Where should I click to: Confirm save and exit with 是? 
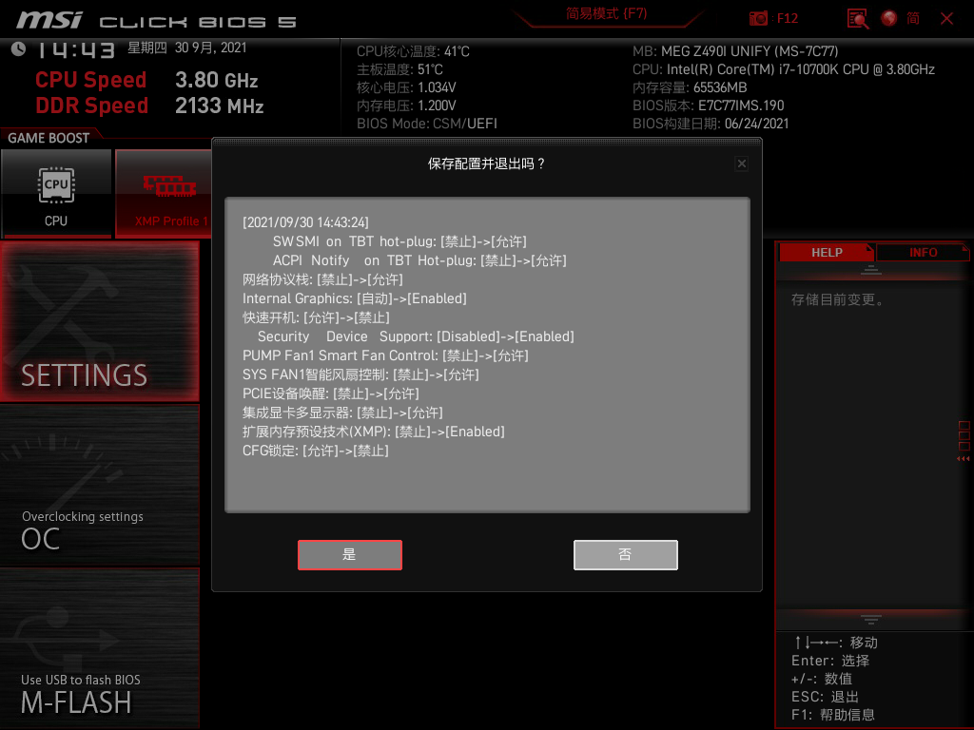[x=349, y=555]
